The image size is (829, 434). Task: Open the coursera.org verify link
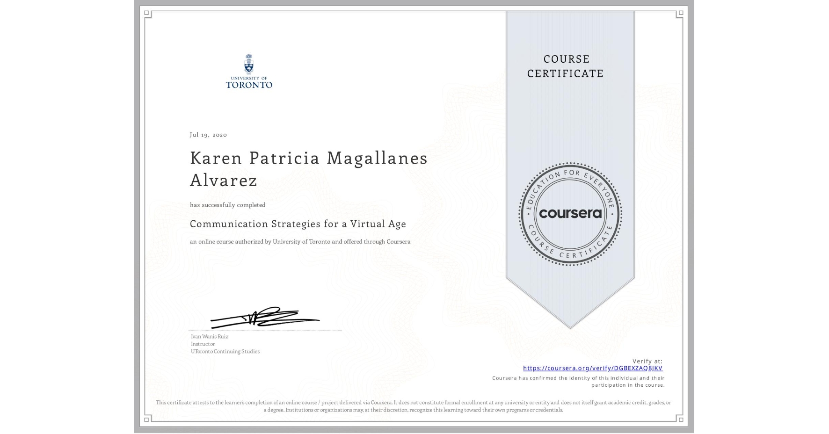pos(593,368)
